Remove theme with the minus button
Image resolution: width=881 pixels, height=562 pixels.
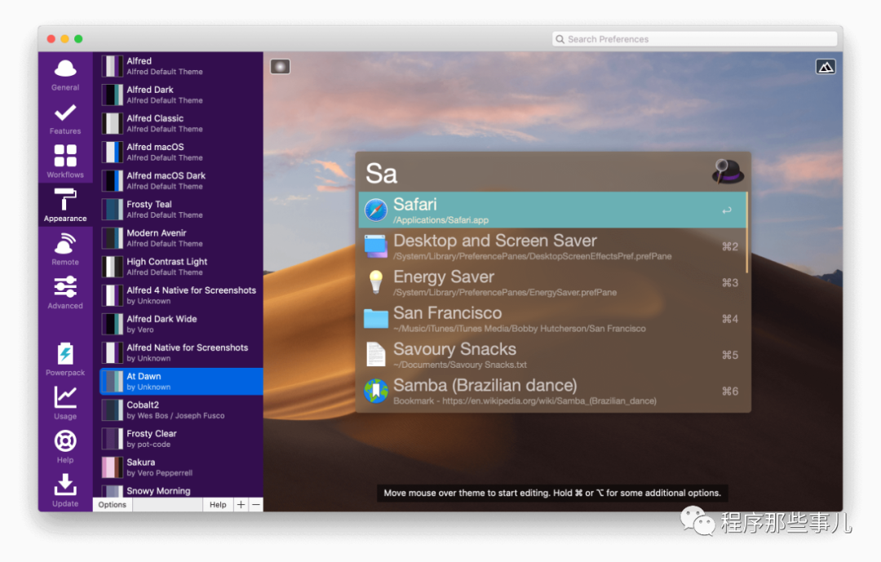click(255, 505)
